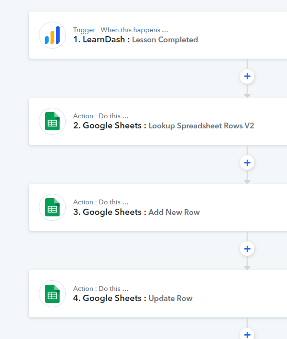Image resolution: width=287 pixels, height=339 pixels.
Task: Open the LearnDash Lesson Completed trigger
Action: tap(158, 35)
